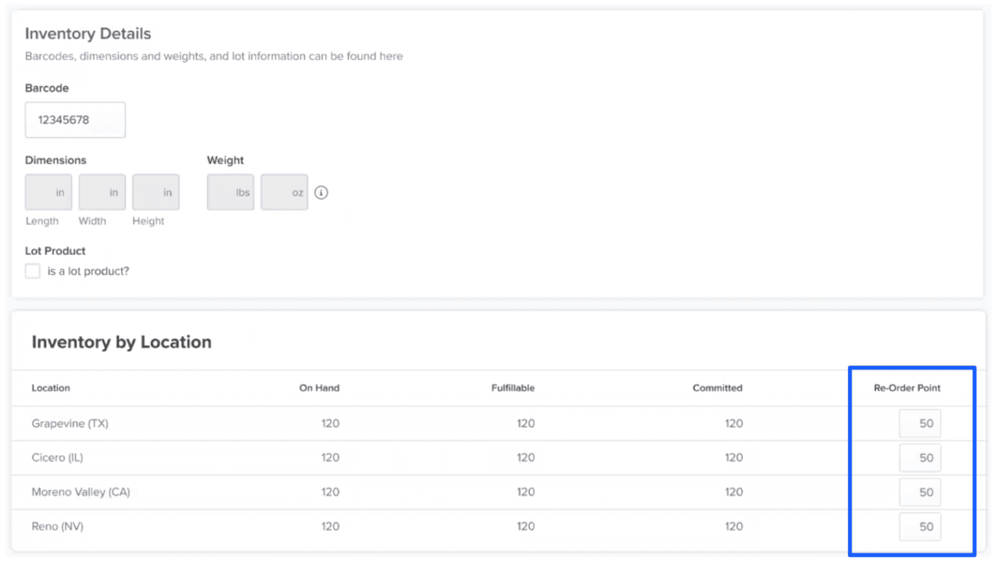This screenshot has height=561, width=997.
Task: Open the Reno (NV) location row
Action: pyautogui.click(x=57, y=527)
